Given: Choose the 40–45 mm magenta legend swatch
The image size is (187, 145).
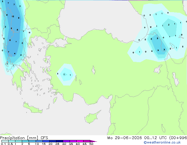Looking at the screenshot, I should click(80, 141).
